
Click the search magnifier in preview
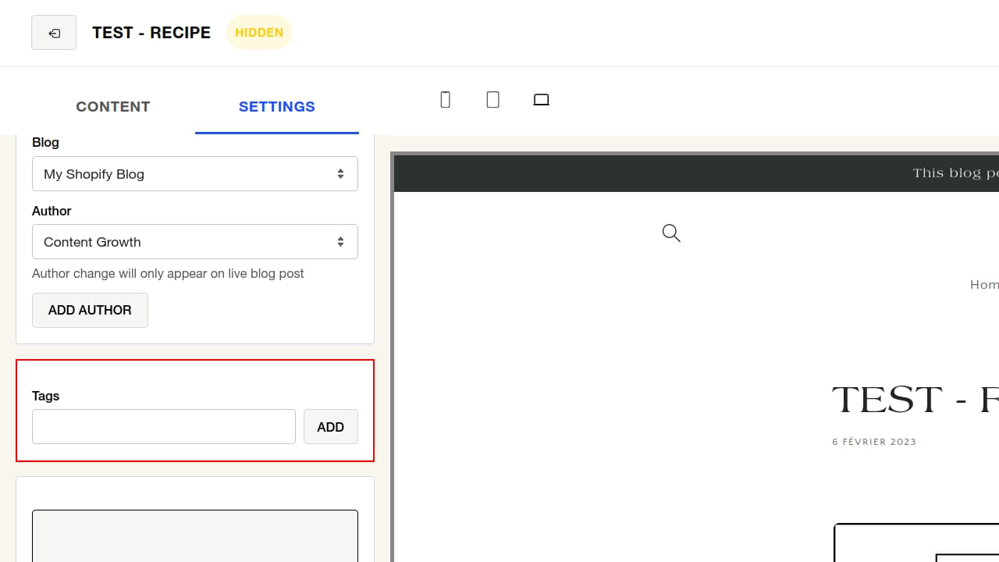(671, 233)
